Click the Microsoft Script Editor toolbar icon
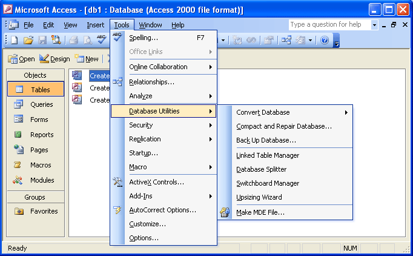Screen dimensions: 413x256 [x=251, y=40]
